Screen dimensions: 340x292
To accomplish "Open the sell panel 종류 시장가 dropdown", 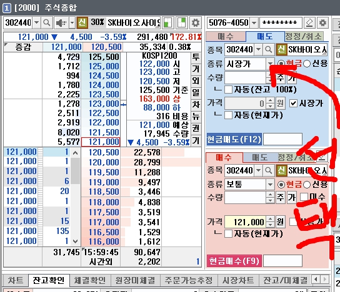I will [270, 64].
